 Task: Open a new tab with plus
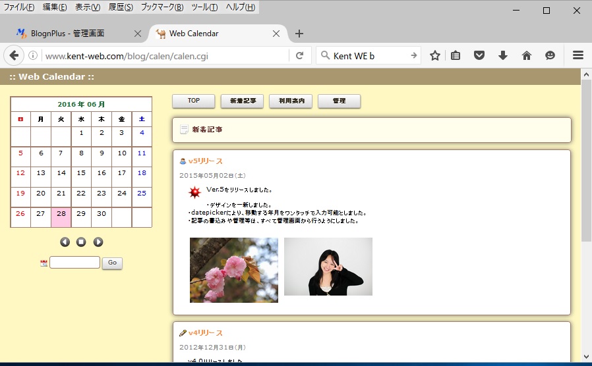299,34
